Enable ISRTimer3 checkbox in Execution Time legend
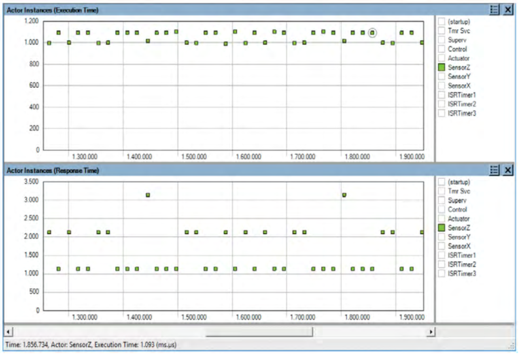Screen dimensions: 519x354 click(442, 113)
